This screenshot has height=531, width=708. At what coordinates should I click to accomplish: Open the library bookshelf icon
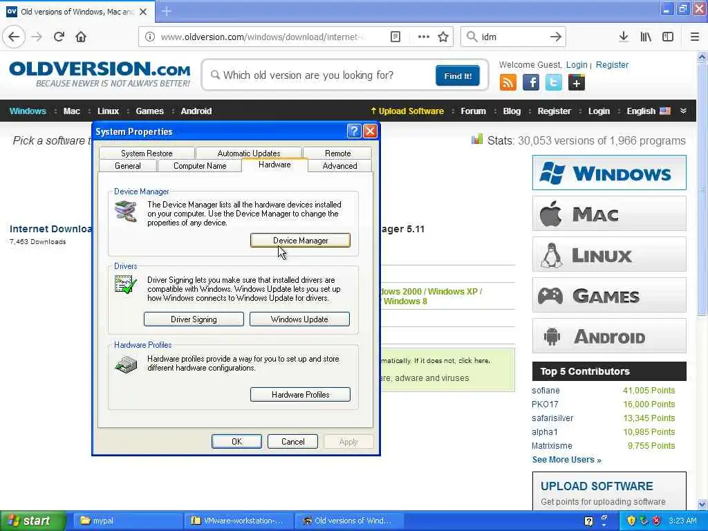[646, 37]
